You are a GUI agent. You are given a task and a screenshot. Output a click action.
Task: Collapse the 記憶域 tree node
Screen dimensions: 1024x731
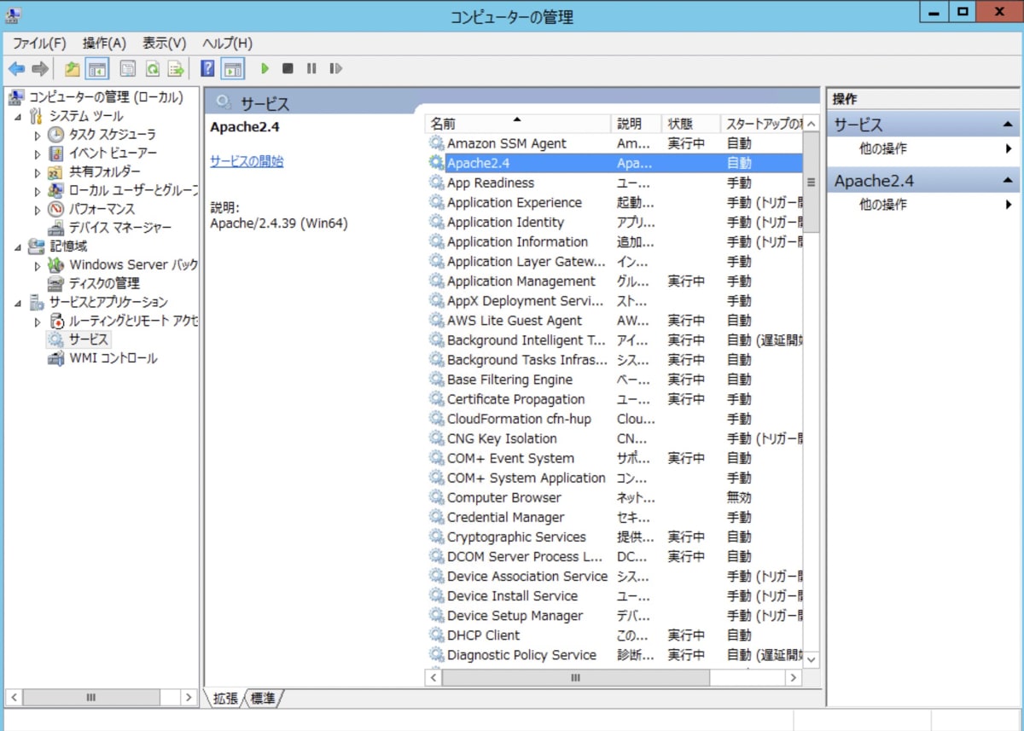[x=19, y=247]
